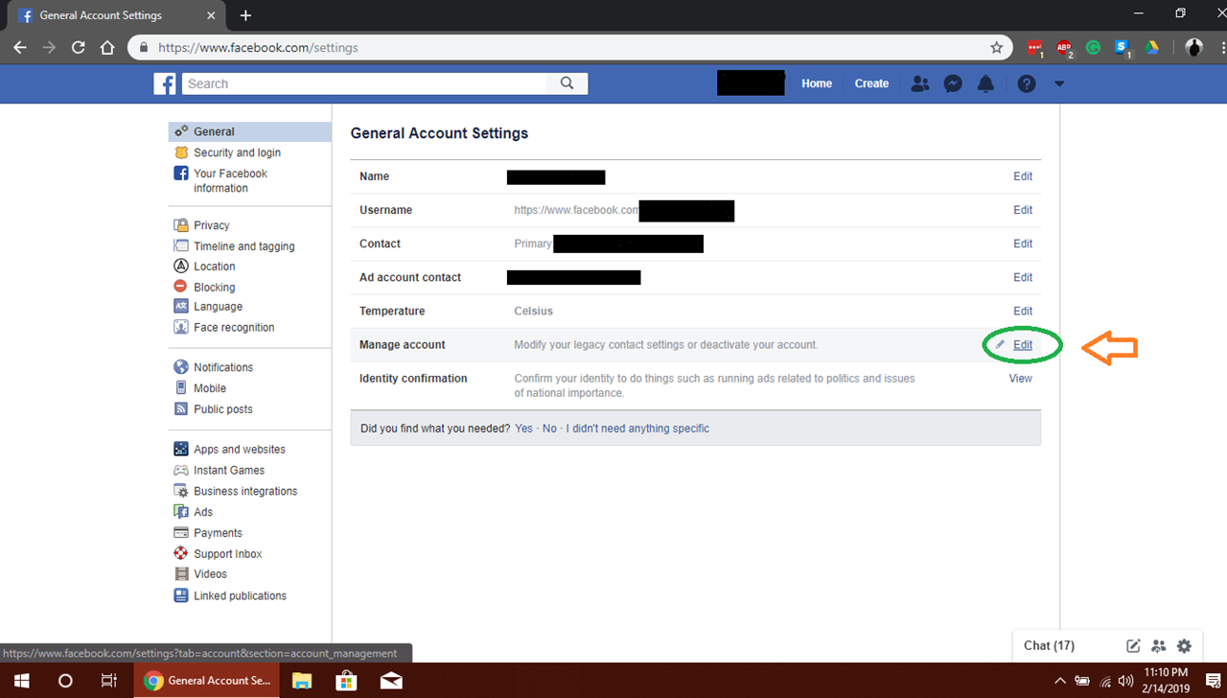
Task: Open chat settings gear icon
Action: click(1184, 645)
